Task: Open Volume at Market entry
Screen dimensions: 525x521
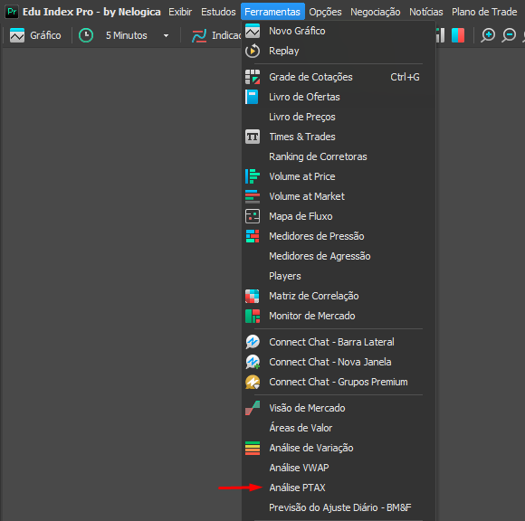Action: [x=339, y=196]
